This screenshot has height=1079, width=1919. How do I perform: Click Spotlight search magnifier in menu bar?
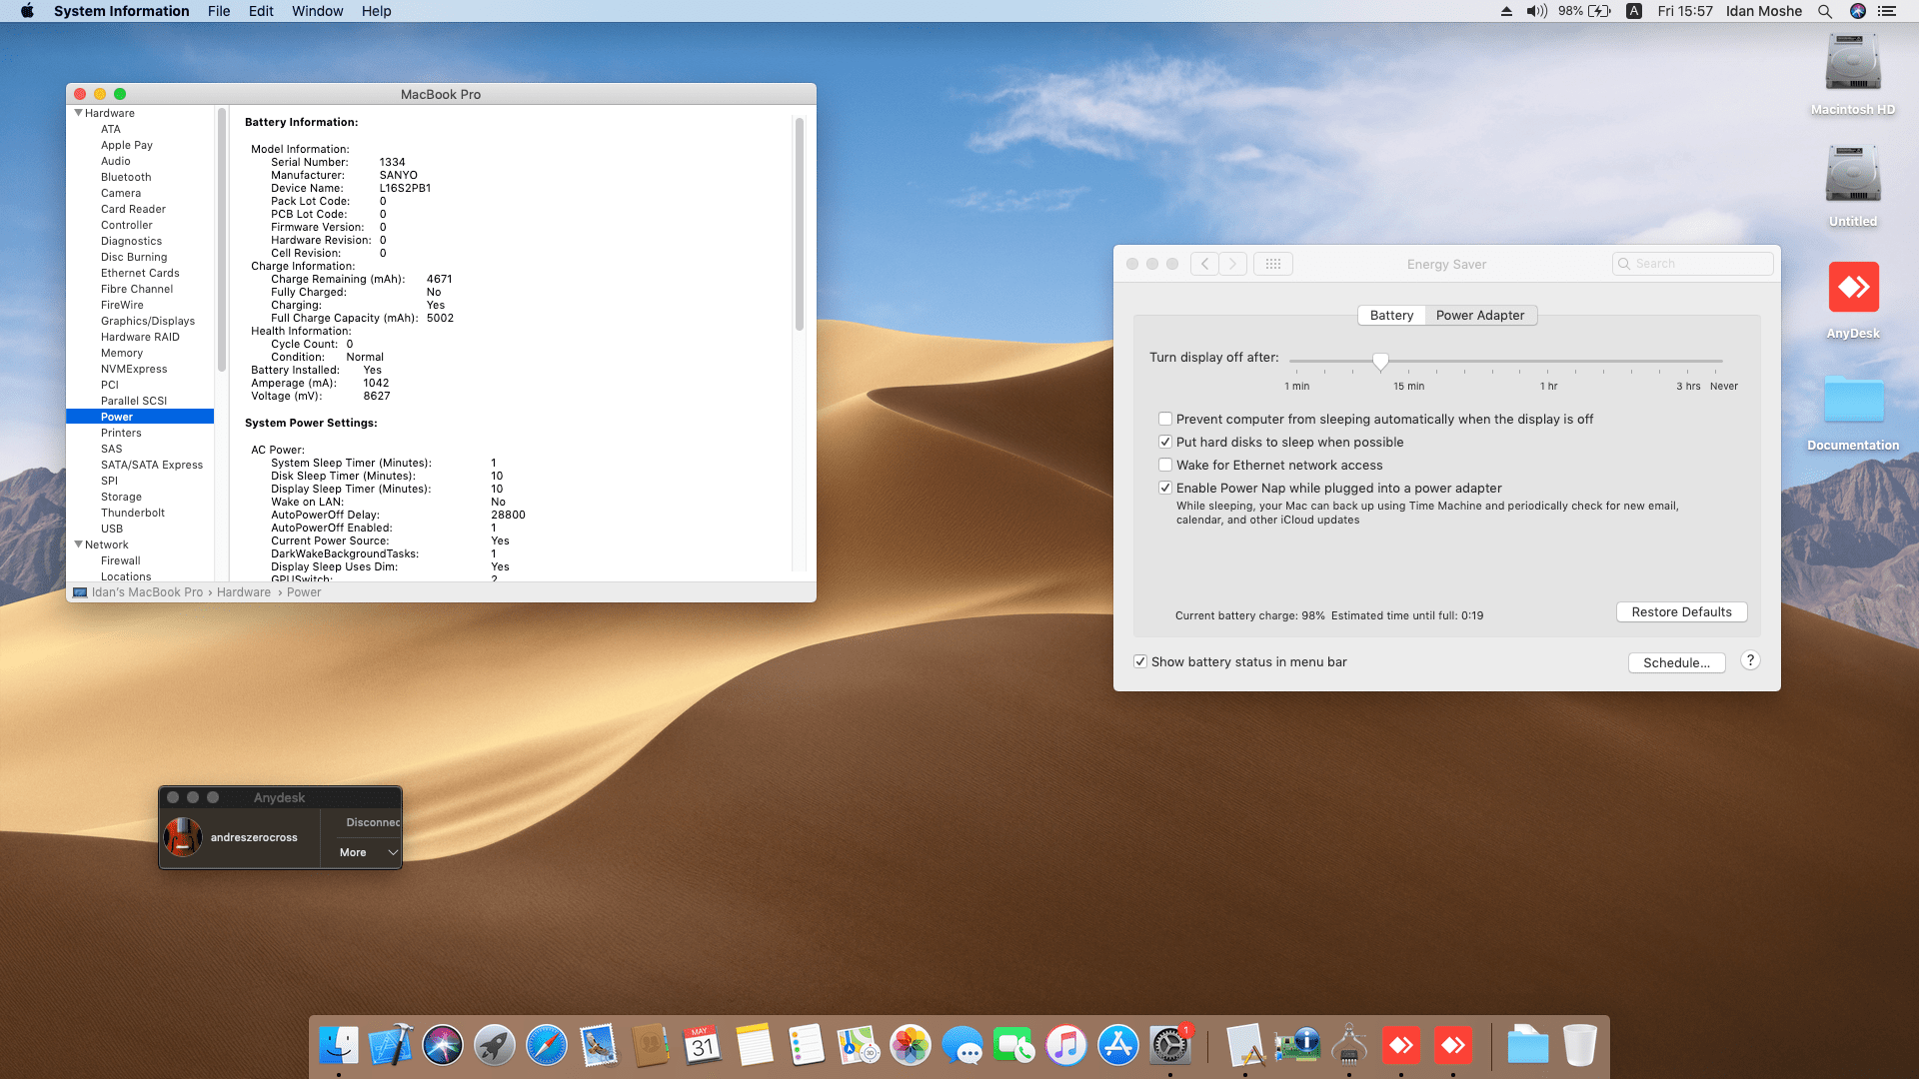pyautogui.click(x=1825, y=11)
